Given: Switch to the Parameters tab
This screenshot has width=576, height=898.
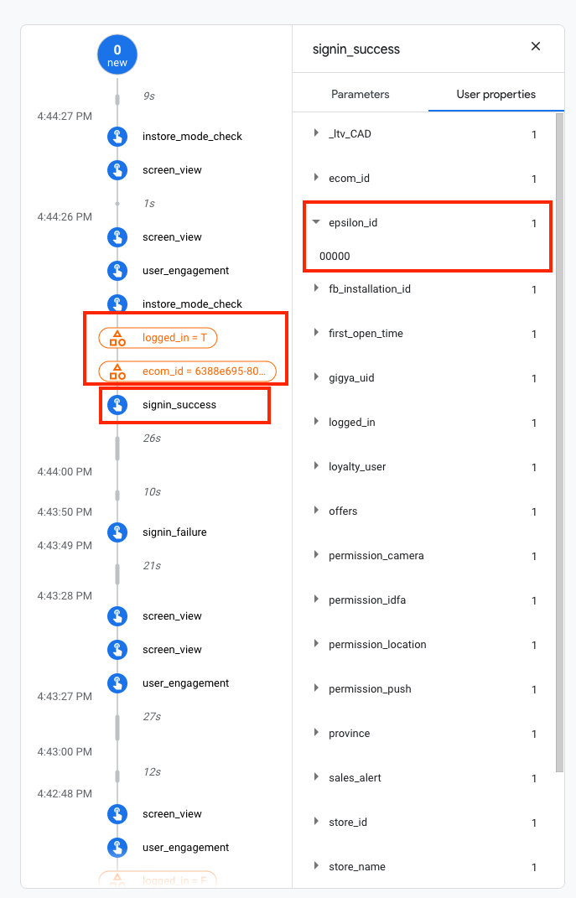Looking at the screenshot, I should click(361, 94).
